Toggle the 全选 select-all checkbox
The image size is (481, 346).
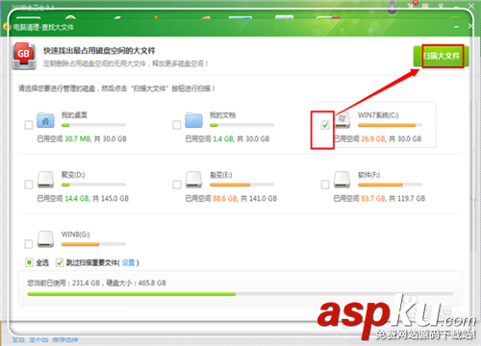[29, 262]
